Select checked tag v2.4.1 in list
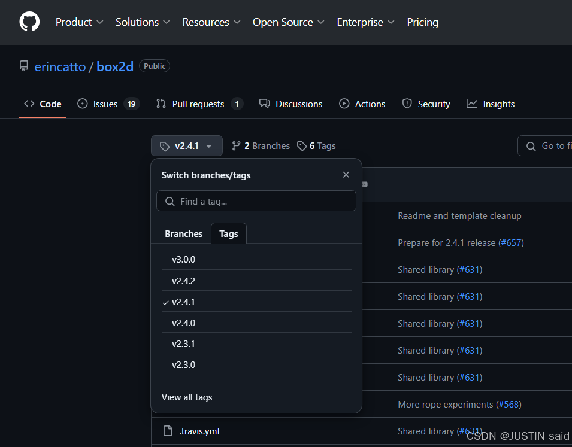 point(256,302)
